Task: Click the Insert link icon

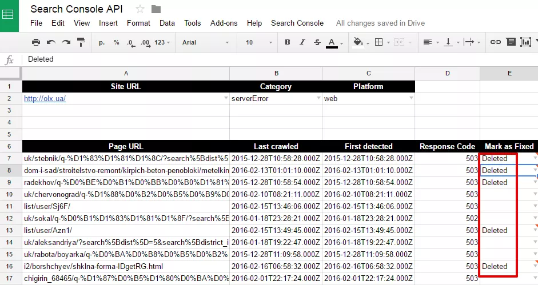Action: pyautogui.click(x=495, y=42)
